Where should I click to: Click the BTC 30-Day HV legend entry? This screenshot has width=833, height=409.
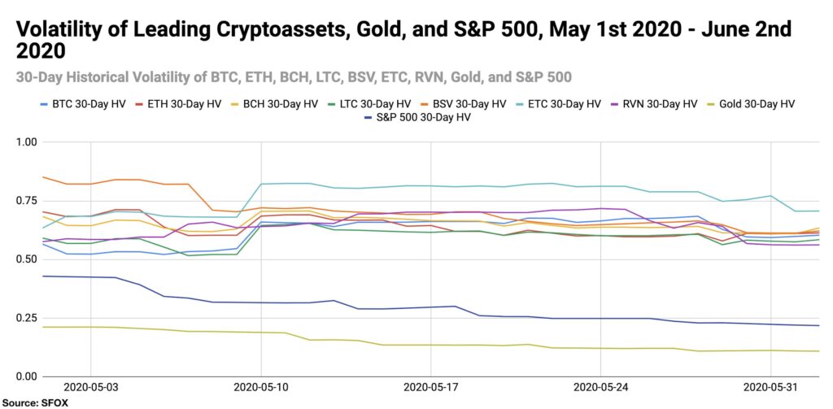(x=82, y=104)
